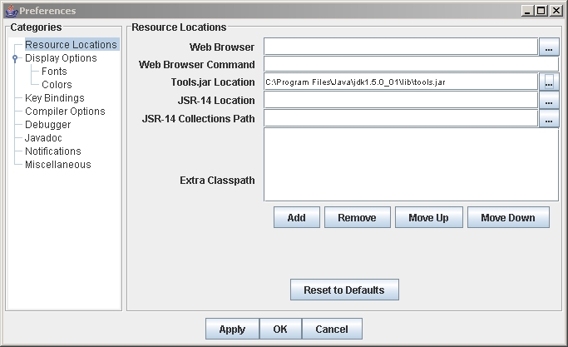This screenshot has height=347, width=568.
Task: Click browse button for JSR-14 Collections Path
Action: click(x=549, y=118)
